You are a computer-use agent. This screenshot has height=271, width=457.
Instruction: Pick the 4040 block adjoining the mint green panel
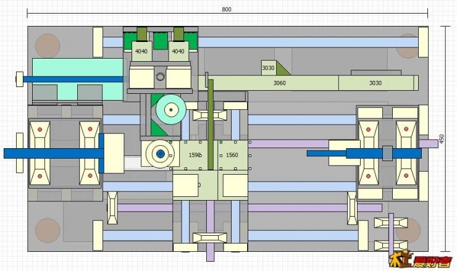tap(141, 51)
